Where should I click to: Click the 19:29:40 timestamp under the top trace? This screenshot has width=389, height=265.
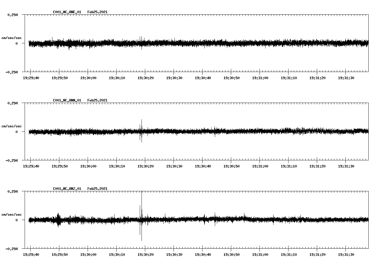[x=31, y=77]
